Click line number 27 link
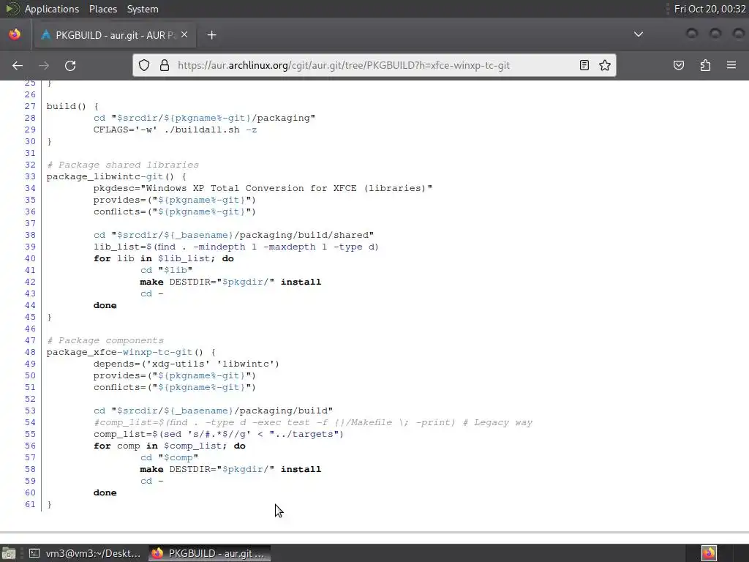The image size is (749, 562). tap(30, 106)
